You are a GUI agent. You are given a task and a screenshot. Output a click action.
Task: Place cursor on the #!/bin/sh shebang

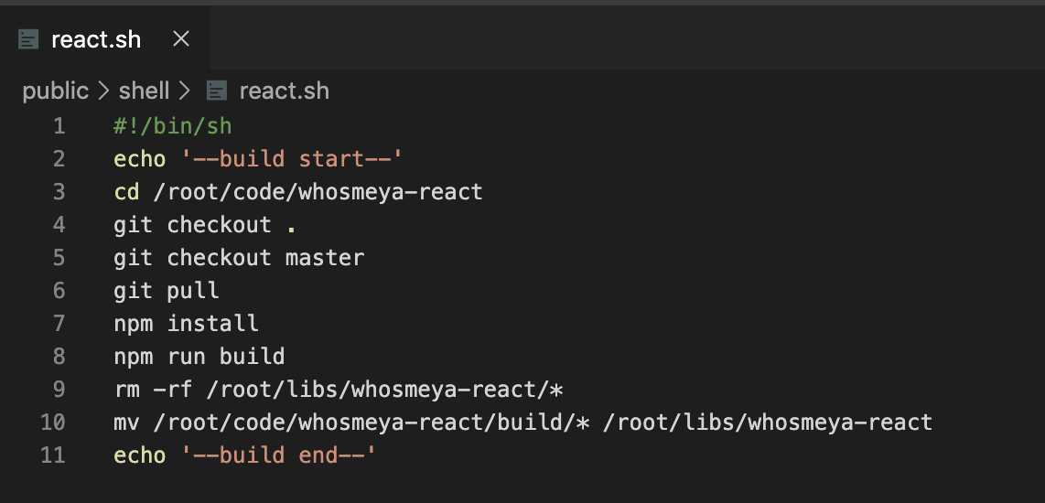[x=173, y=126]
